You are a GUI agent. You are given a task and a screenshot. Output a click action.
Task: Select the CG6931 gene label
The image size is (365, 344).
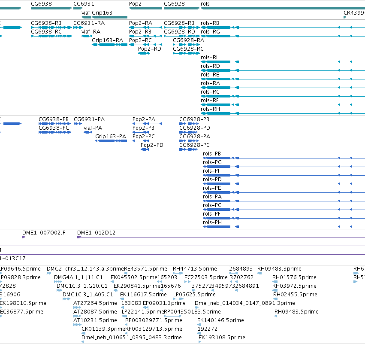(84, 4)
